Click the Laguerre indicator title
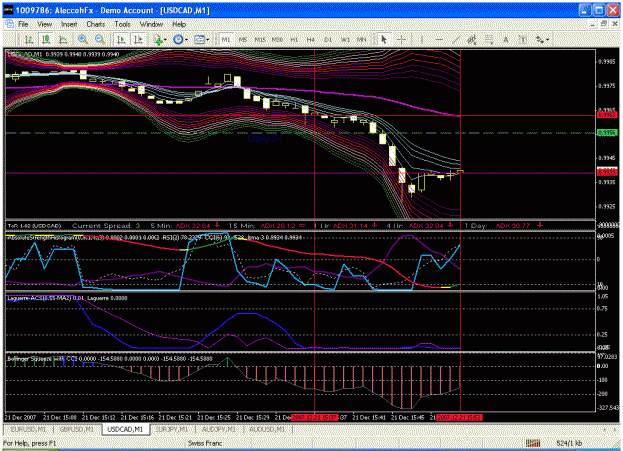This screenshot has height=451, width=623. tap(67, 298)
